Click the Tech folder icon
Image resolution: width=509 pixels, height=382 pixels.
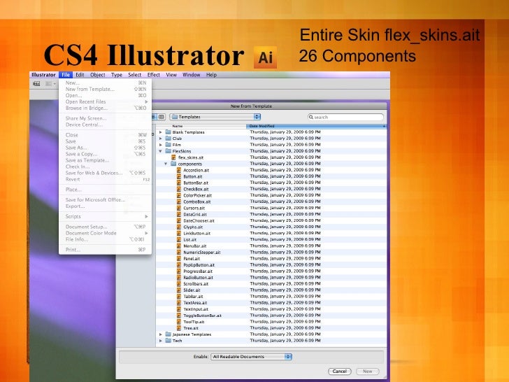[168, 340]
